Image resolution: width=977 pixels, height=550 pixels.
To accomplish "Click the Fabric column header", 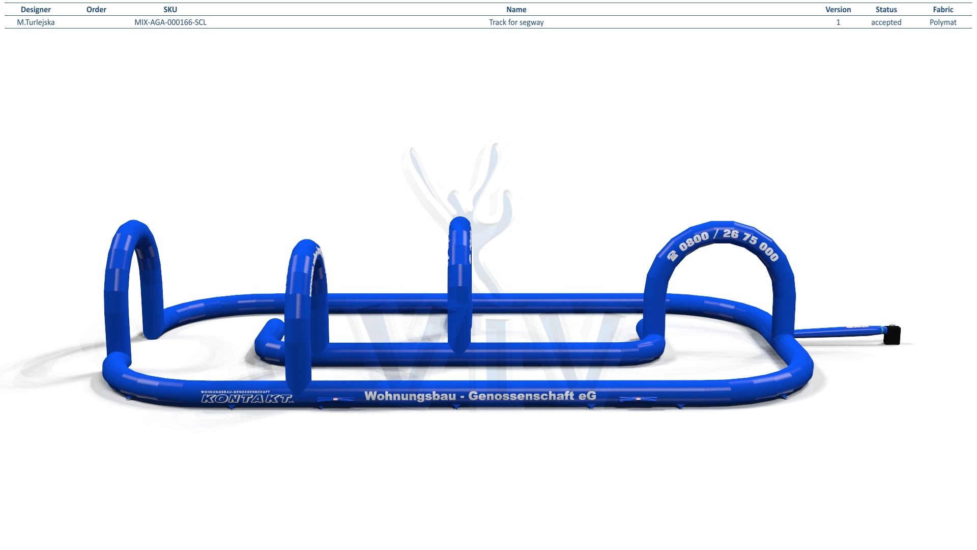I will 943,10.
